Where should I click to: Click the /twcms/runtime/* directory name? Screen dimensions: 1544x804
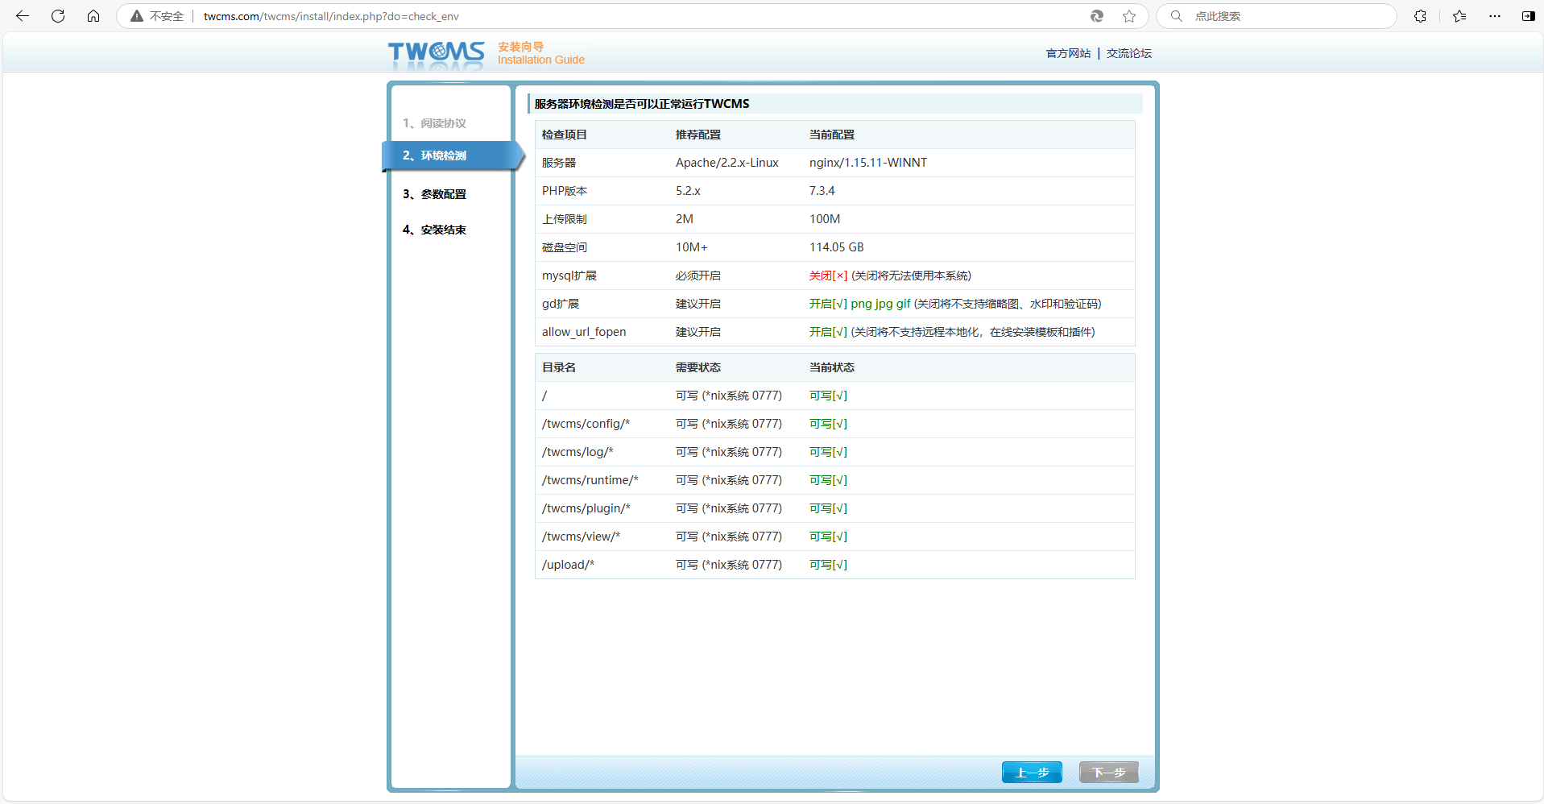tap(590, 480)
